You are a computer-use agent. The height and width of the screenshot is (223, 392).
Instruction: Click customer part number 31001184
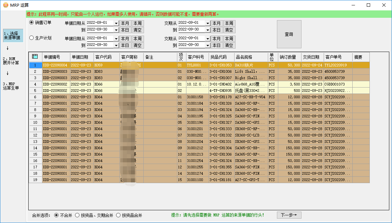tap(197, 103)
